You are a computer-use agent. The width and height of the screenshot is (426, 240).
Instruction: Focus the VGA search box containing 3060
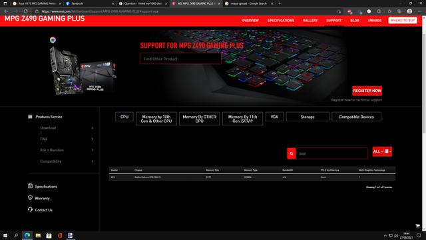(x=331, y=153)
